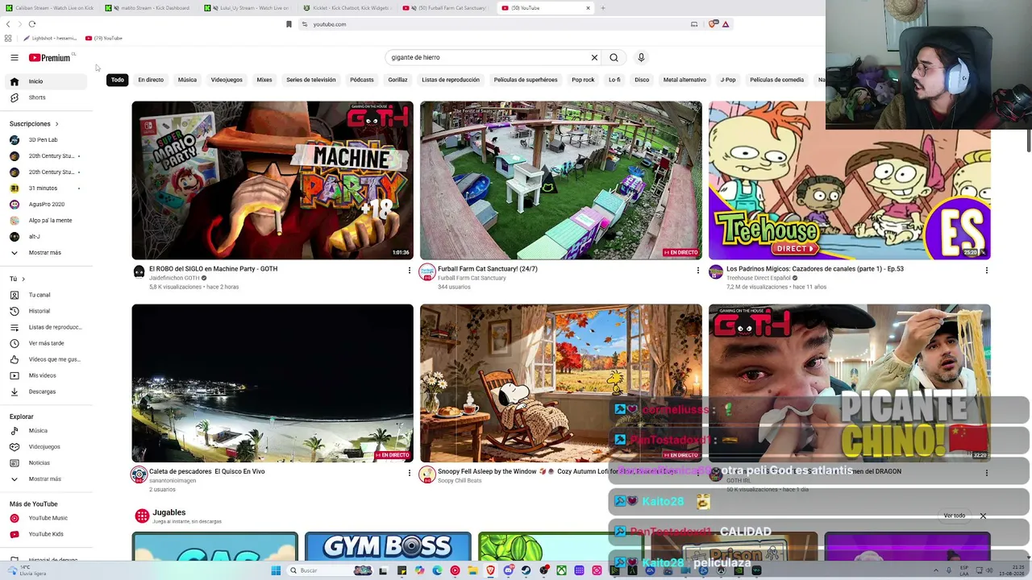Click the search magnifier button
Viewport: 1032px width, 580px height.
coord(614,57)
